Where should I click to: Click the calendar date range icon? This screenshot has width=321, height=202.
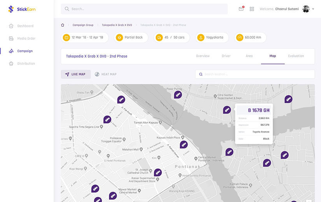[67, 38]
